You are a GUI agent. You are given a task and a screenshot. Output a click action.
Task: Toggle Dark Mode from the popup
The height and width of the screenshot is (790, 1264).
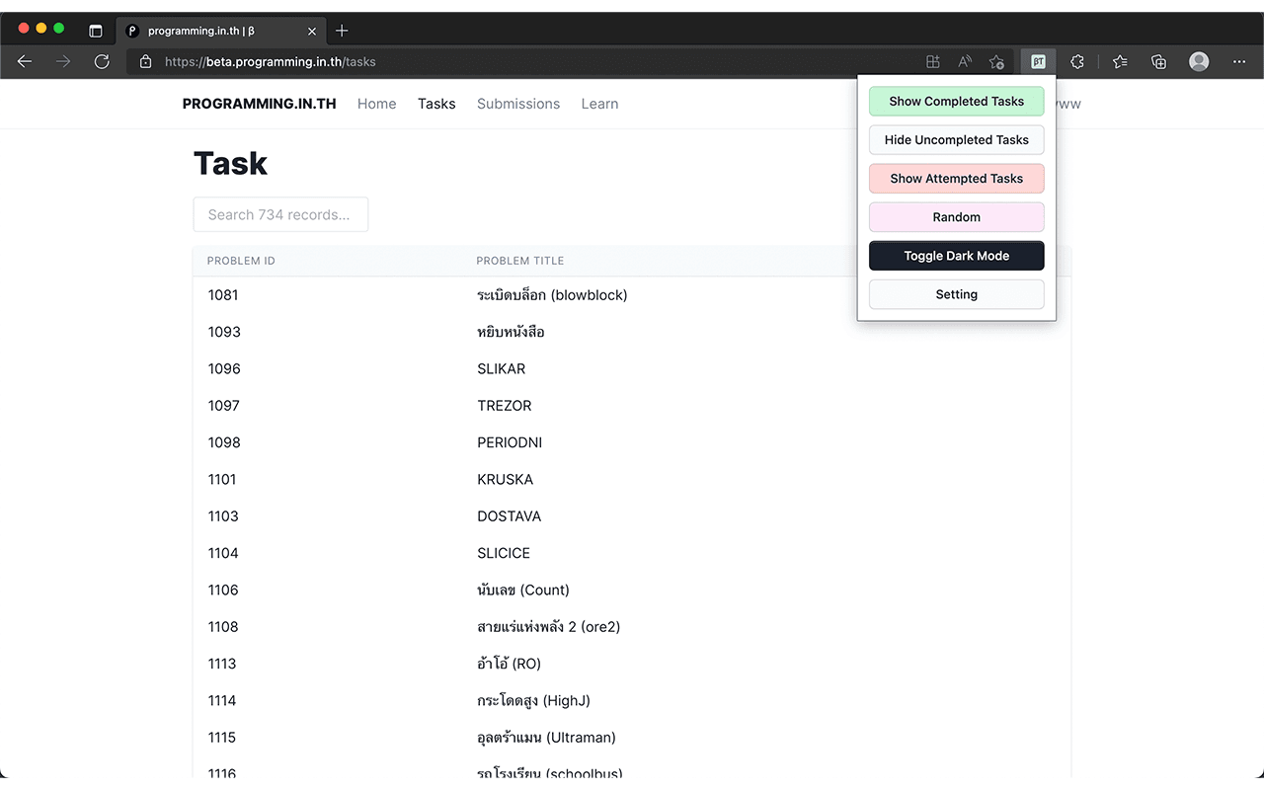(x=956, y=256)
